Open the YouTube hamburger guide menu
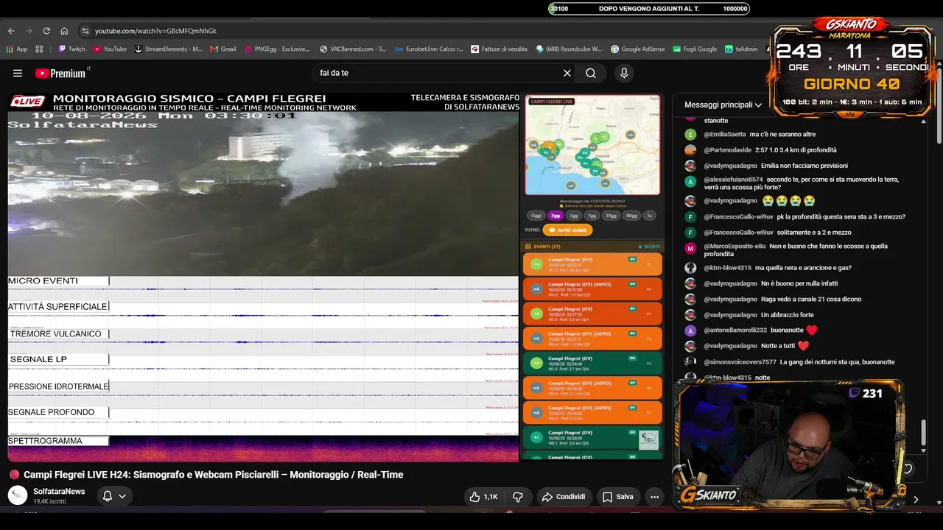Screen dimensions: 943x530 [x=18, y=73]
